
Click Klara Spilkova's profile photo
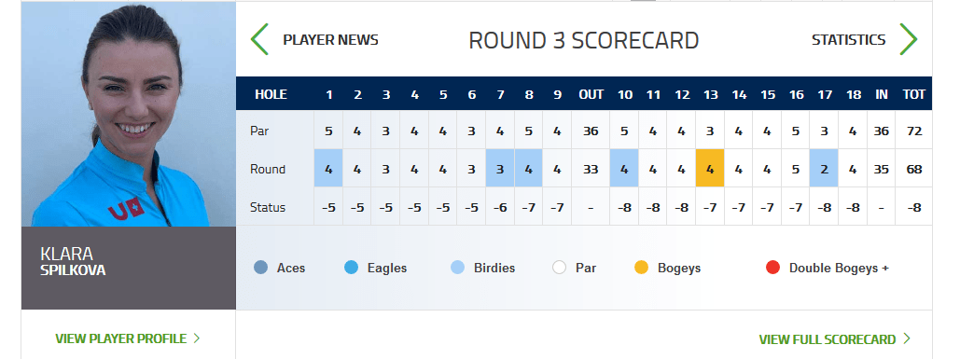[x=129, y=115]
